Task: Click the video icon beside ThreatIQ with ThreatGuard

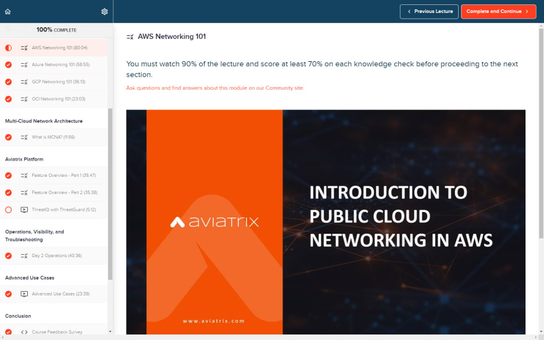Action: tap(24, 210)
